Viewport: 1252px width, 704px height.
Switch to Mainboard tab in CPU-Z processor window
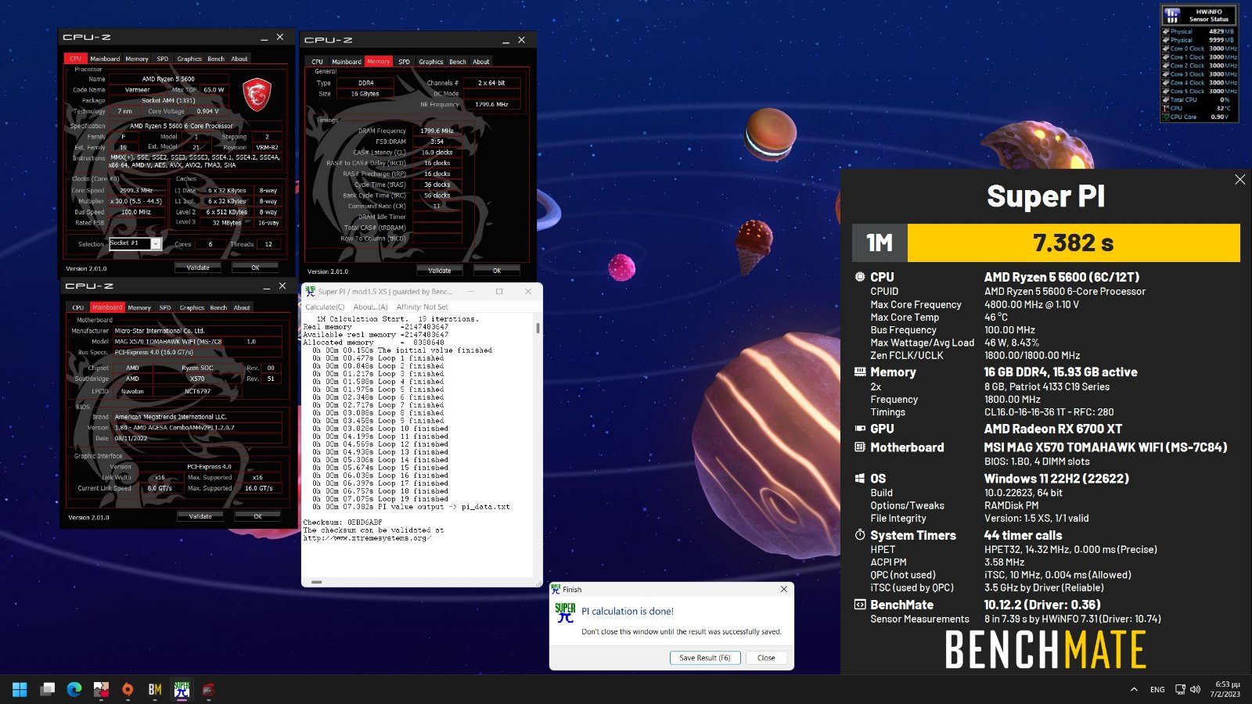tap(105, 59)
